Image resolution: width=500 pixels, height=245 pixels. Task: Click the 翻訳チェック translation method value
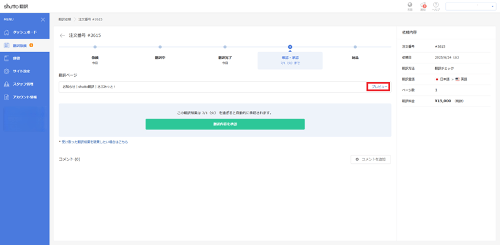[x=444, y=69]
